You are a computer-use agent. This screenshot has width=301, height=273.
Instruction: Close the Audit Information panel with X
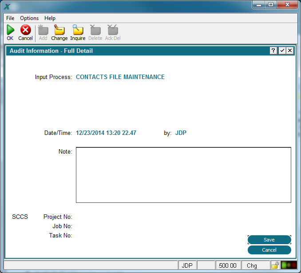(x=290, y=51)
